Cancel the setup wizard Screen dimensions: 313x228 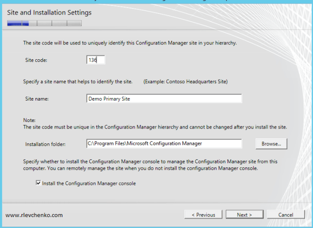coord(286,215)
